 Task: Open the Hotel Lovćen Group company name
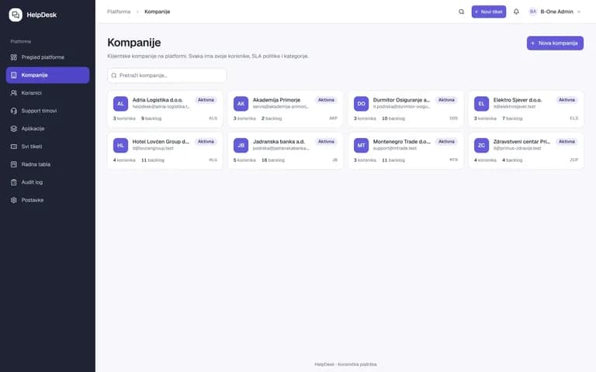[x=161, y=142]
